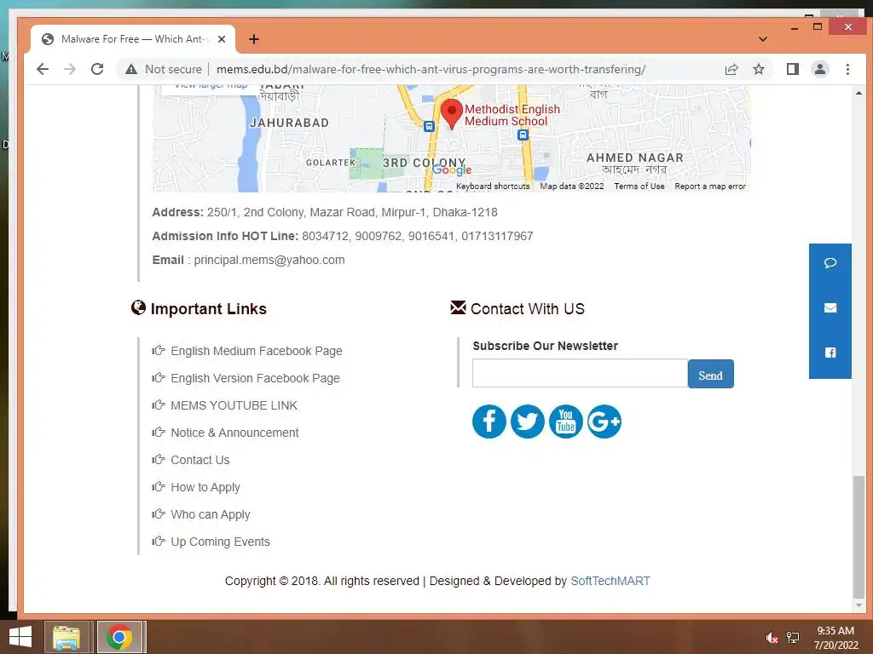Image resolution: width=873 pixels, height=654 pixels.
Task: Open the network tray icon
Action: click(x=792, y=638)
